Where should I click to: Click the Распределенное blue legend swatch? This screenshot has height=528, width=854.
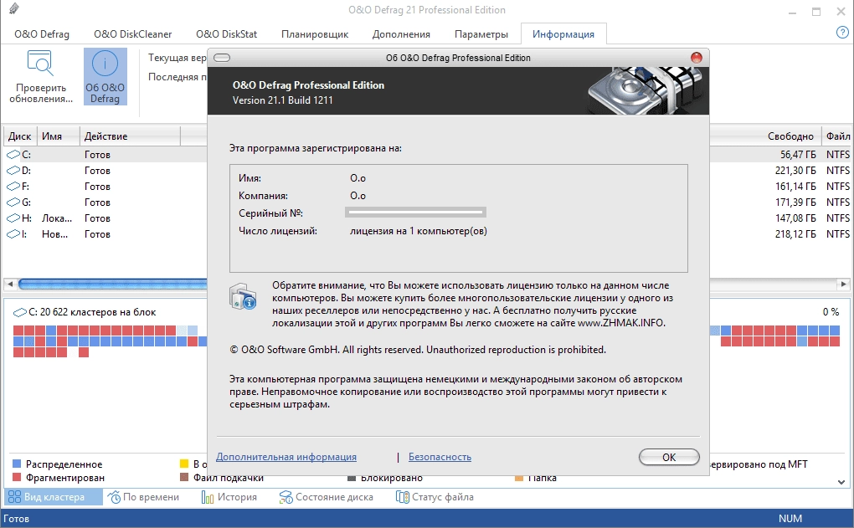tap(17, 464)
